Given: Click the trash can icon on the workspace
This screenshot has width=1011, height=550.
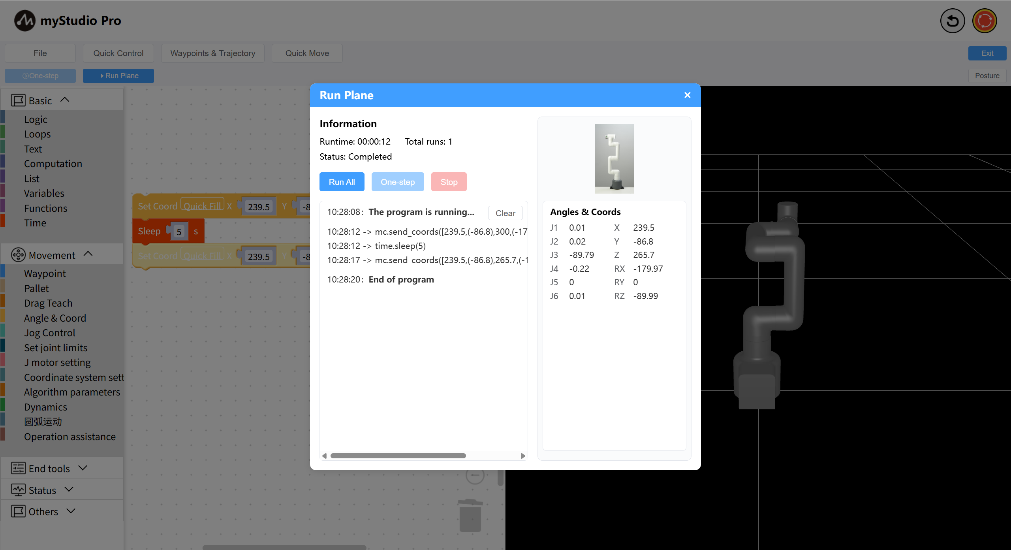Looking at the screenshot, I should 470,516.
